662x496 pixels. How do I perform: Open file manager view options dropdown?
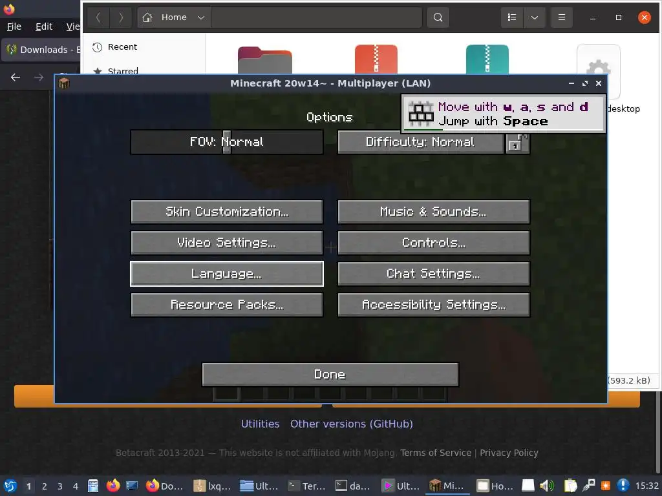tap(535, 17)
